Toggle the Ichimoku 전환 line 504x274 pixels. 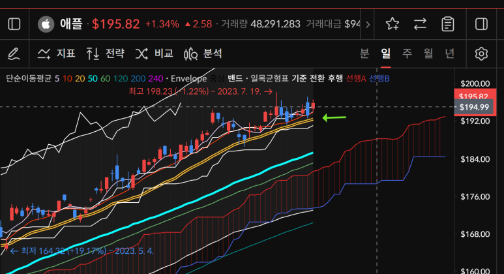[317, 78]
